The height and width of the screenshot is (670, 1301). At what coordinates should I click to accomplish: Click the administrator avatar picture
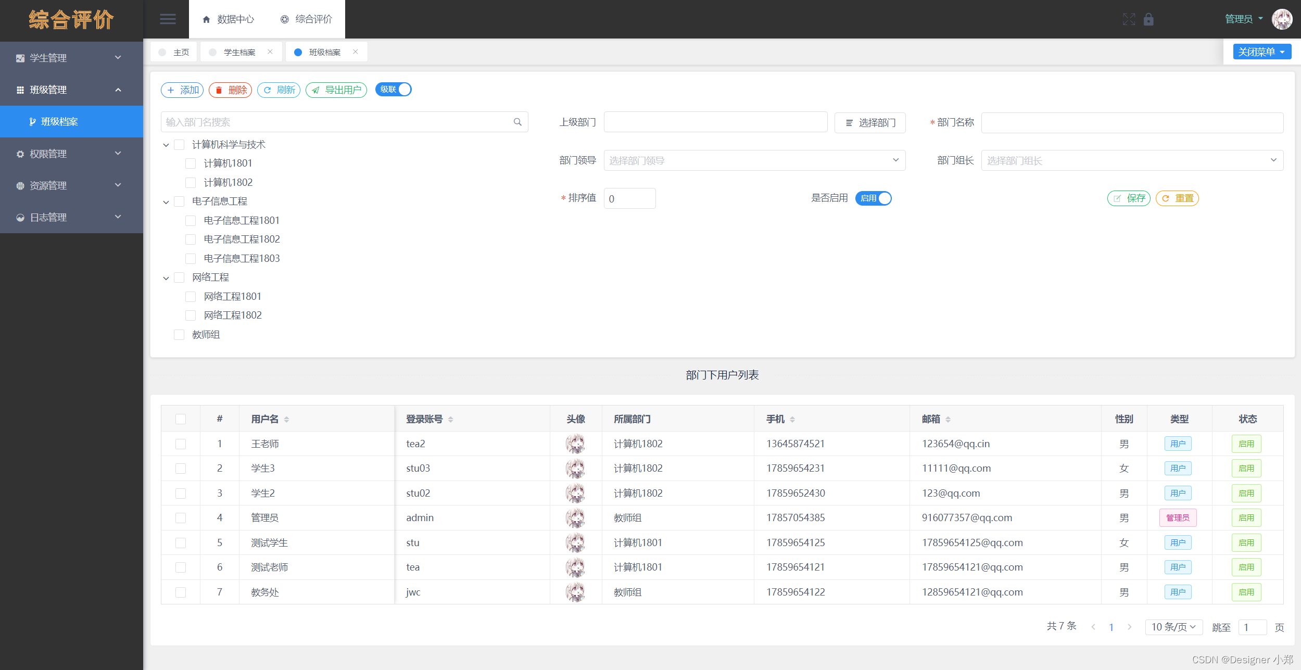(1281, 19)
